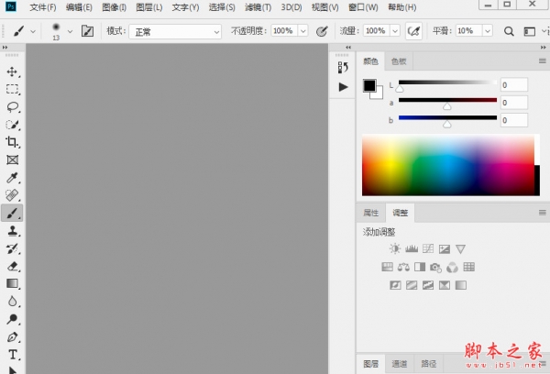This screenshot has width=550, height=374.
Task: Toggle the brush settings panel button
Action: pyautogui.click(x=88, y=31)
